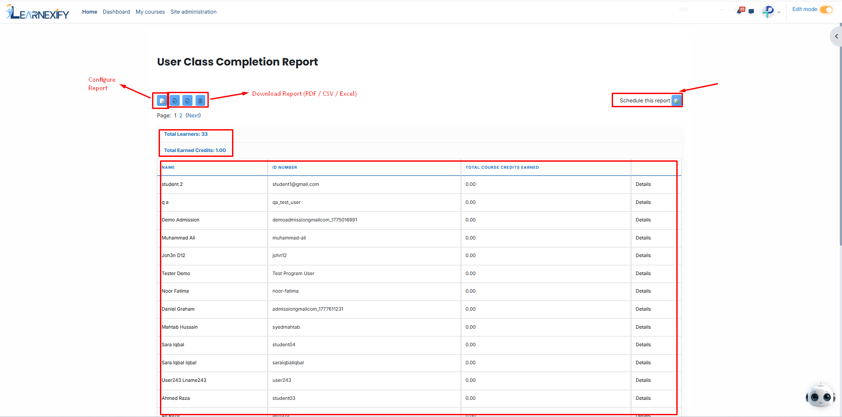Sort by TOTAL COURSE CREDITS EARNED header
Image resolution: width=842 pixels, height=417 pixels.
pyautogui.click(x=502, y=167)
